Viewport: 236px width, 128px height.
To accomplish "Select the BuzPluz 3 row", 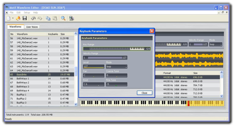I will tap(42, 103).
